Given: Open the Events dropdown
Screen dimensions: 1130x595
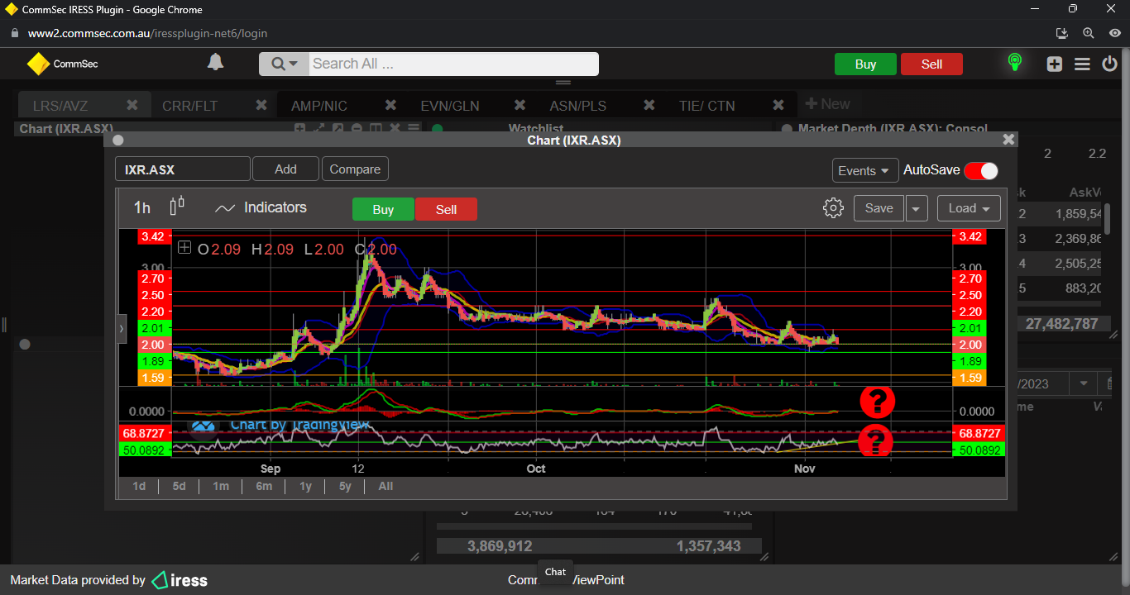Looking at the screenshot, I should (865, 170).
